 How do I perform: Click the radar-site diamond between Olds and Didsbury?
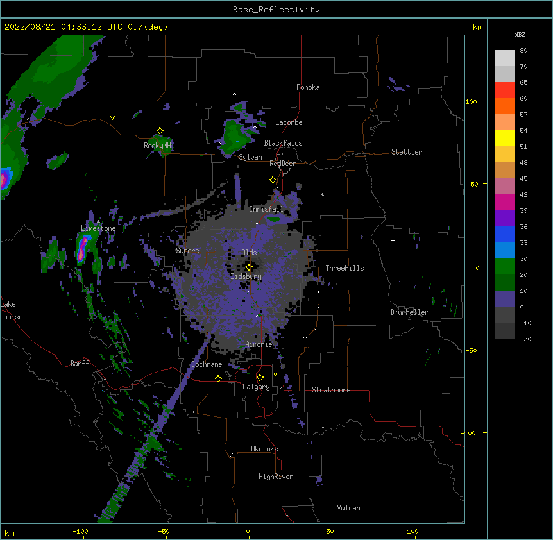click(x=249, y=267)
